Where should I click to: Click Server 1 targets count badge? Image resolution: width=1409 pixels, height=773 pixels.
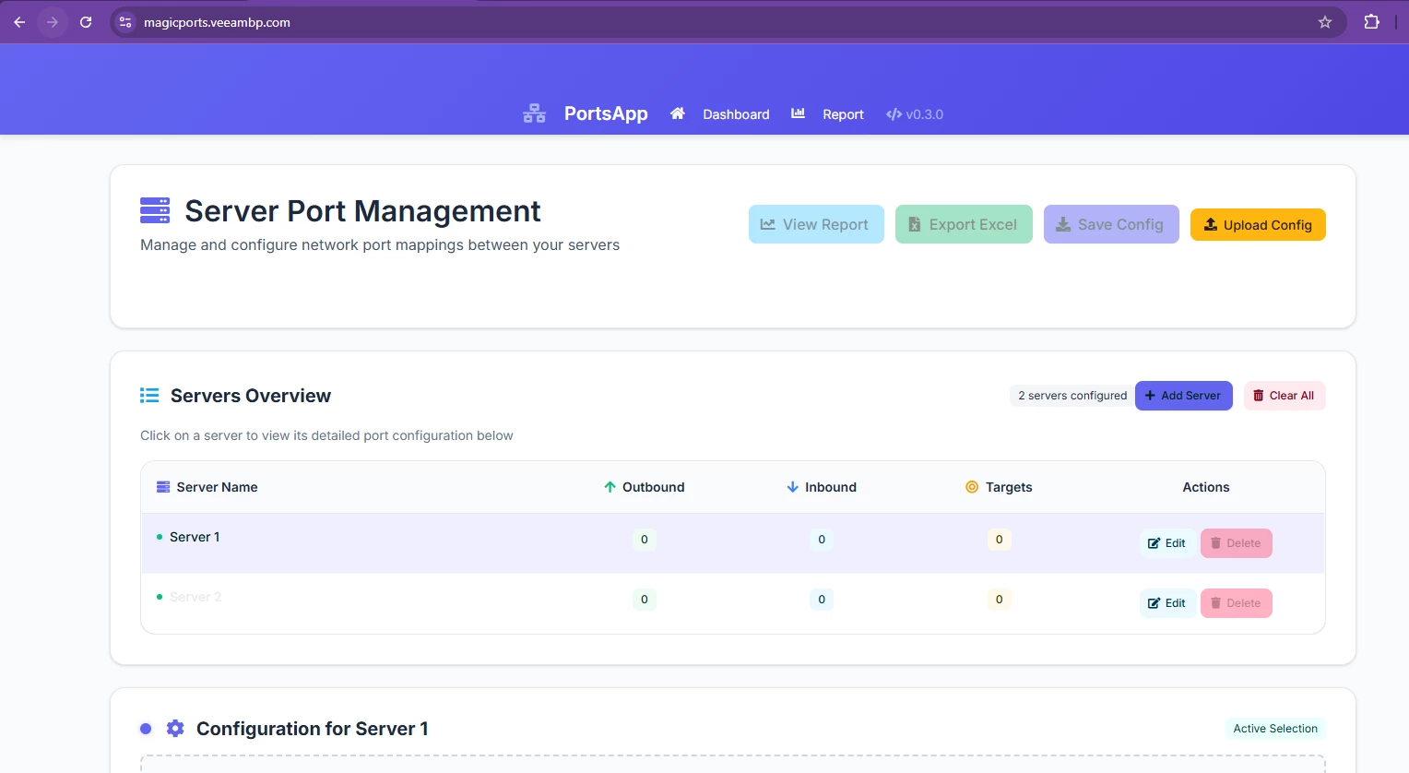click(x=999, y=540)
